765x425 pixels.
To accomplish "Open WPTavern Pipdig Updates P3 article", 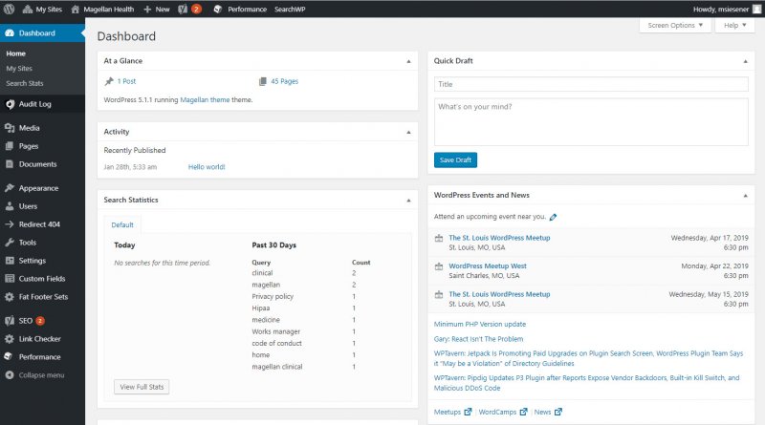I will click(x=586, y=383).
